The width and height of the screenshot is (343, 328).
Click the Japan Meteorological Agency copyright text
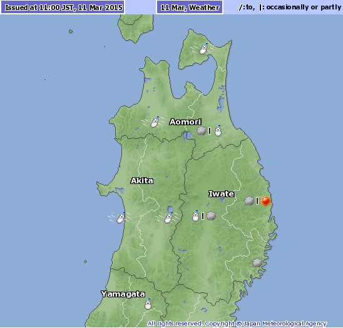point(237,324)
